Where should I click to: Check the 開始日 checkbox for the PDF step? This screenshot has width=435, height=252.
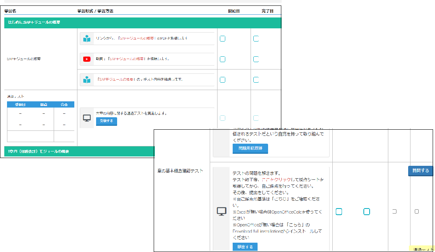pos(222,38)
